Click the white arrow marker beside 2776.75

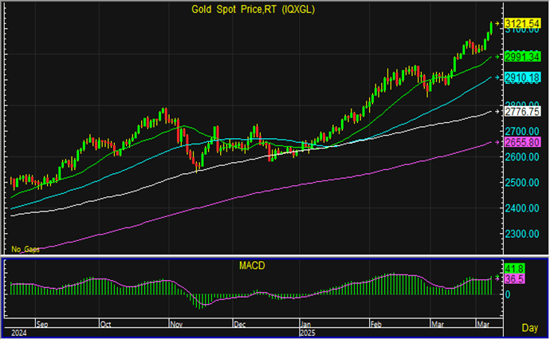pos(498,112)
